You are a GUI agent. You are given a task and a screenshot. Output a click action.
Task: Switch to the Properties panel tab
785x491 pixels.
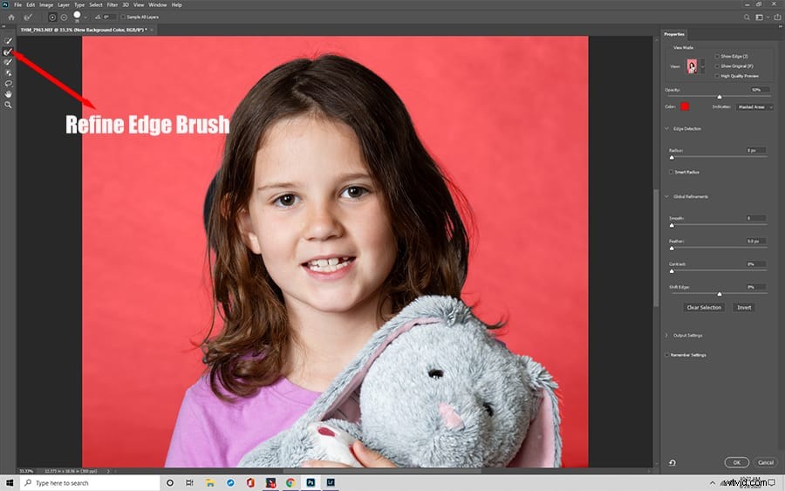tap(674, 34)
